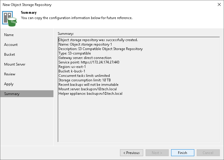Image resolution: width=224 pixels, height=160 pixels.
Task: Click the Bucket: k-buck-1 line
Action: 72,71
